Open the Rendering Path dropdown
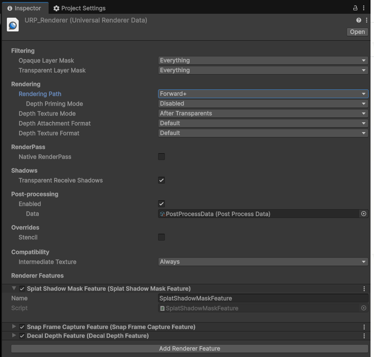This screenshot has height=357, width=374. (x=263, y=94)
